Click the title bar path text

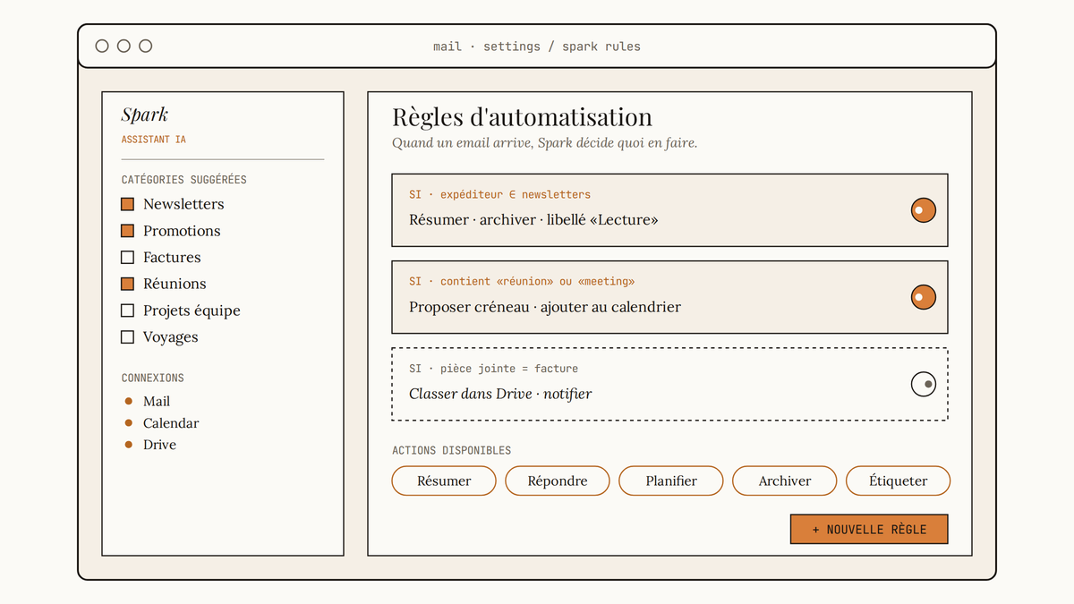click(537, 47)
